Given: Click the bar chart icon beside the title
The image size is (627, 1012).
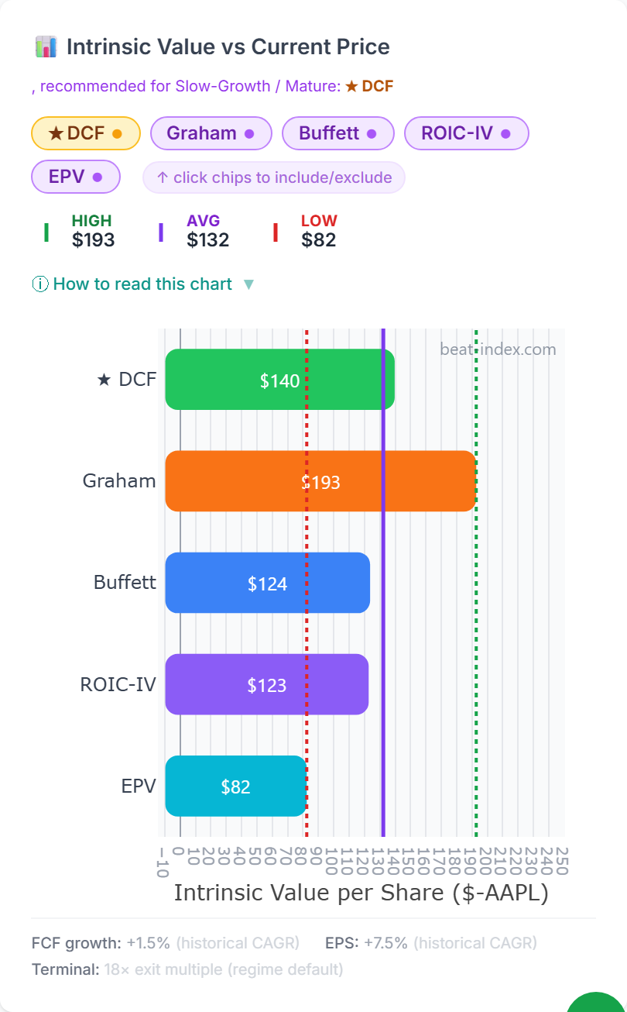Looking at the screenshot, I should click(46, 46).
